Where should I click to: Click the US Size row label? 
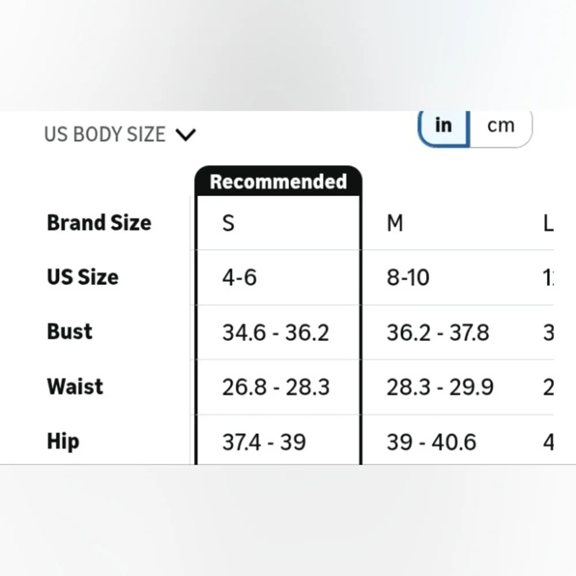point(82,277)
